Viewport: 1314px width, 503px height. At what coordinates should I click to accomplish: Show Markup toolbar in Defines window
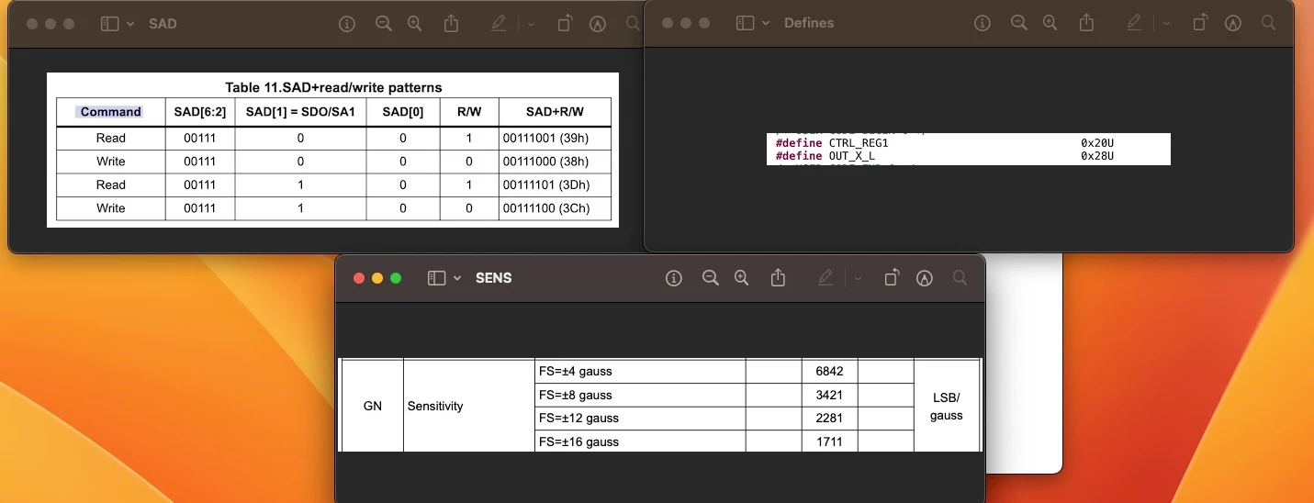[x=1233, y=23]
